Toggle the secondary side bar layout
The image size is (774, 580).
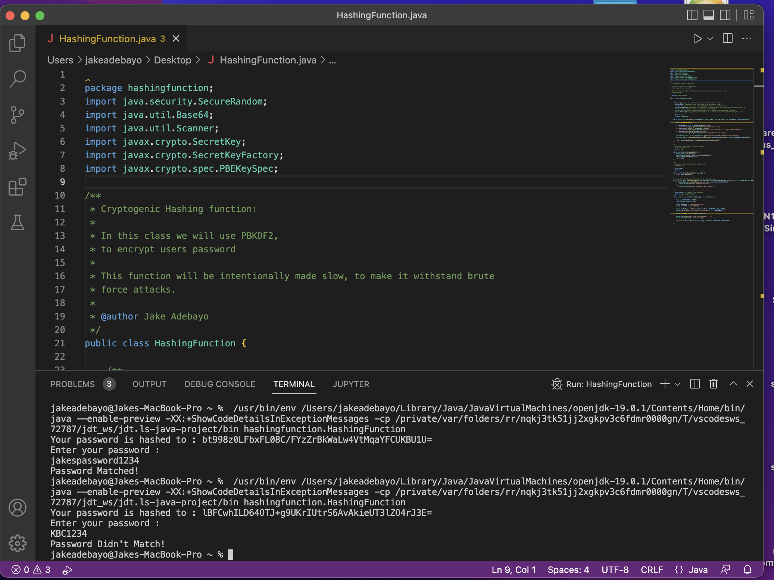coord(725,15)
